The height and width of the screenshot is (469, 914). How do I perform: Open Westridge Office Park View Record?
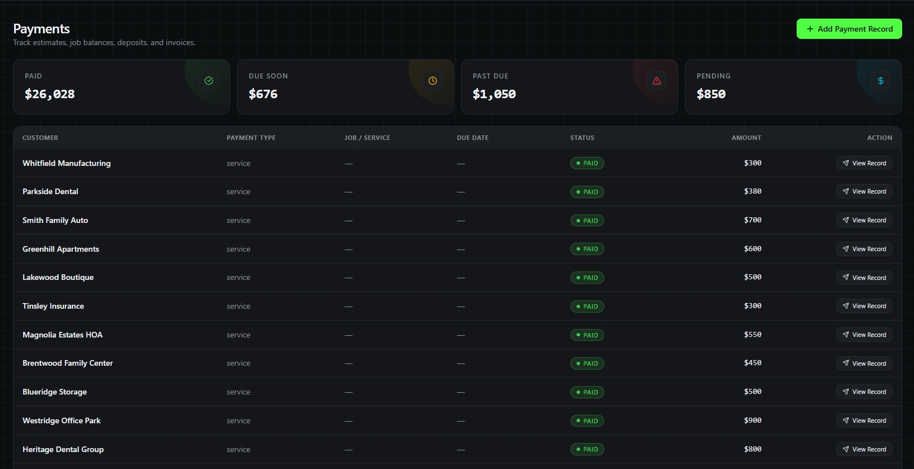864,420
